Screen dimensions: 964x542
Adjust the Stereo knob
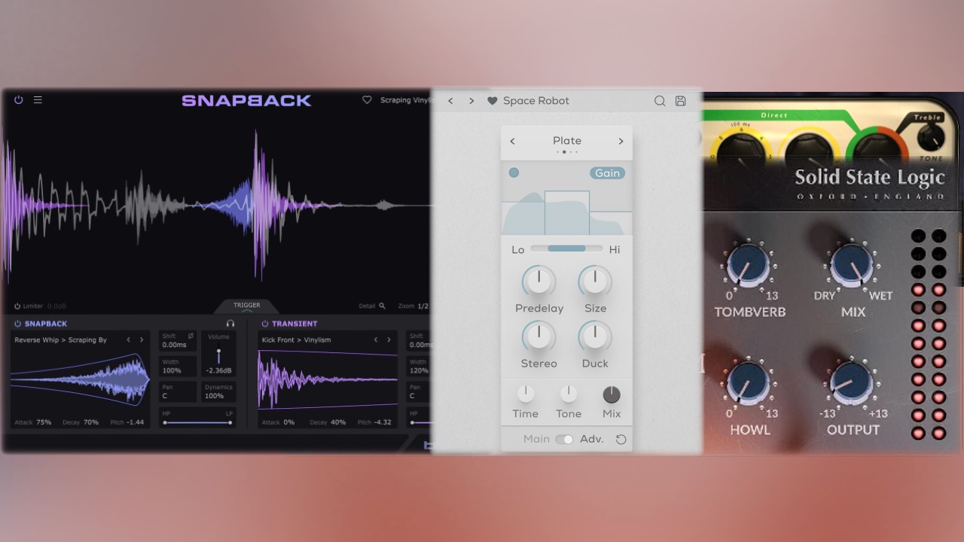pyautogui.click(x=538, y=336)
